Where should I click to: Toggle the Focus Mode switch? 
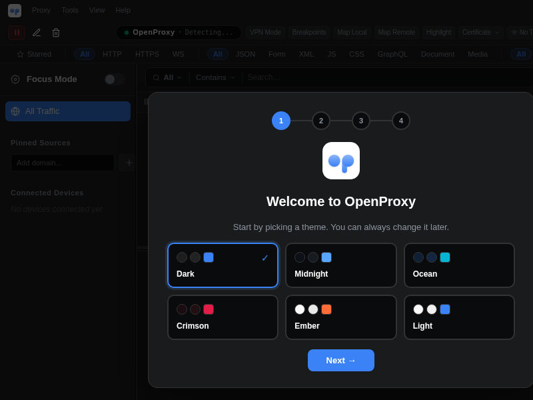coord(115,79)
